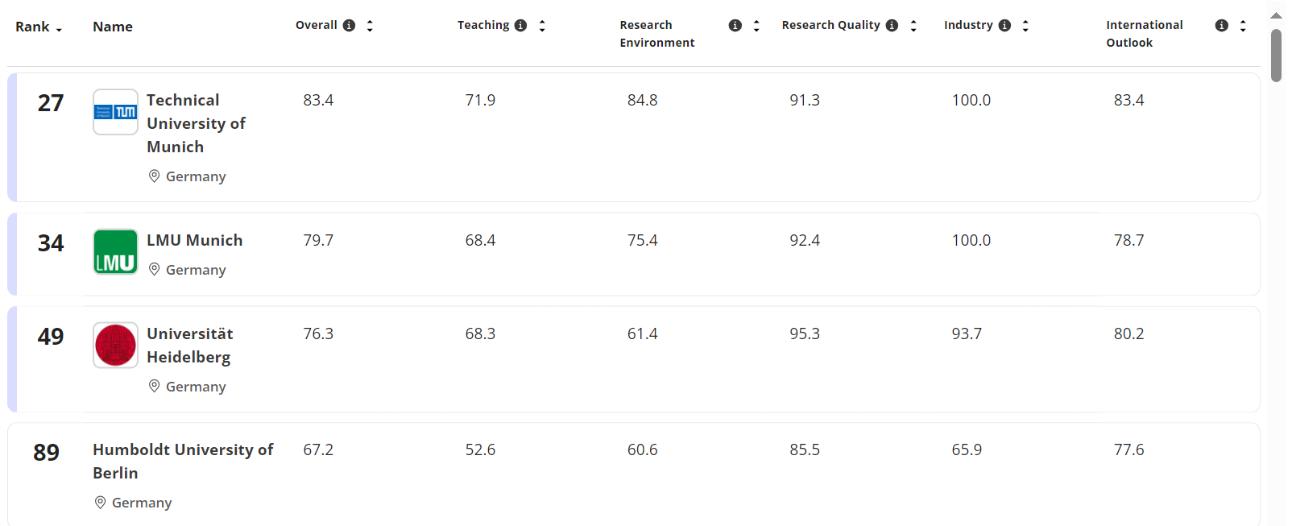Viewport: 1292px width, 526px height.
Task: Click the Industry column info icon
Action: (1004, 26)
